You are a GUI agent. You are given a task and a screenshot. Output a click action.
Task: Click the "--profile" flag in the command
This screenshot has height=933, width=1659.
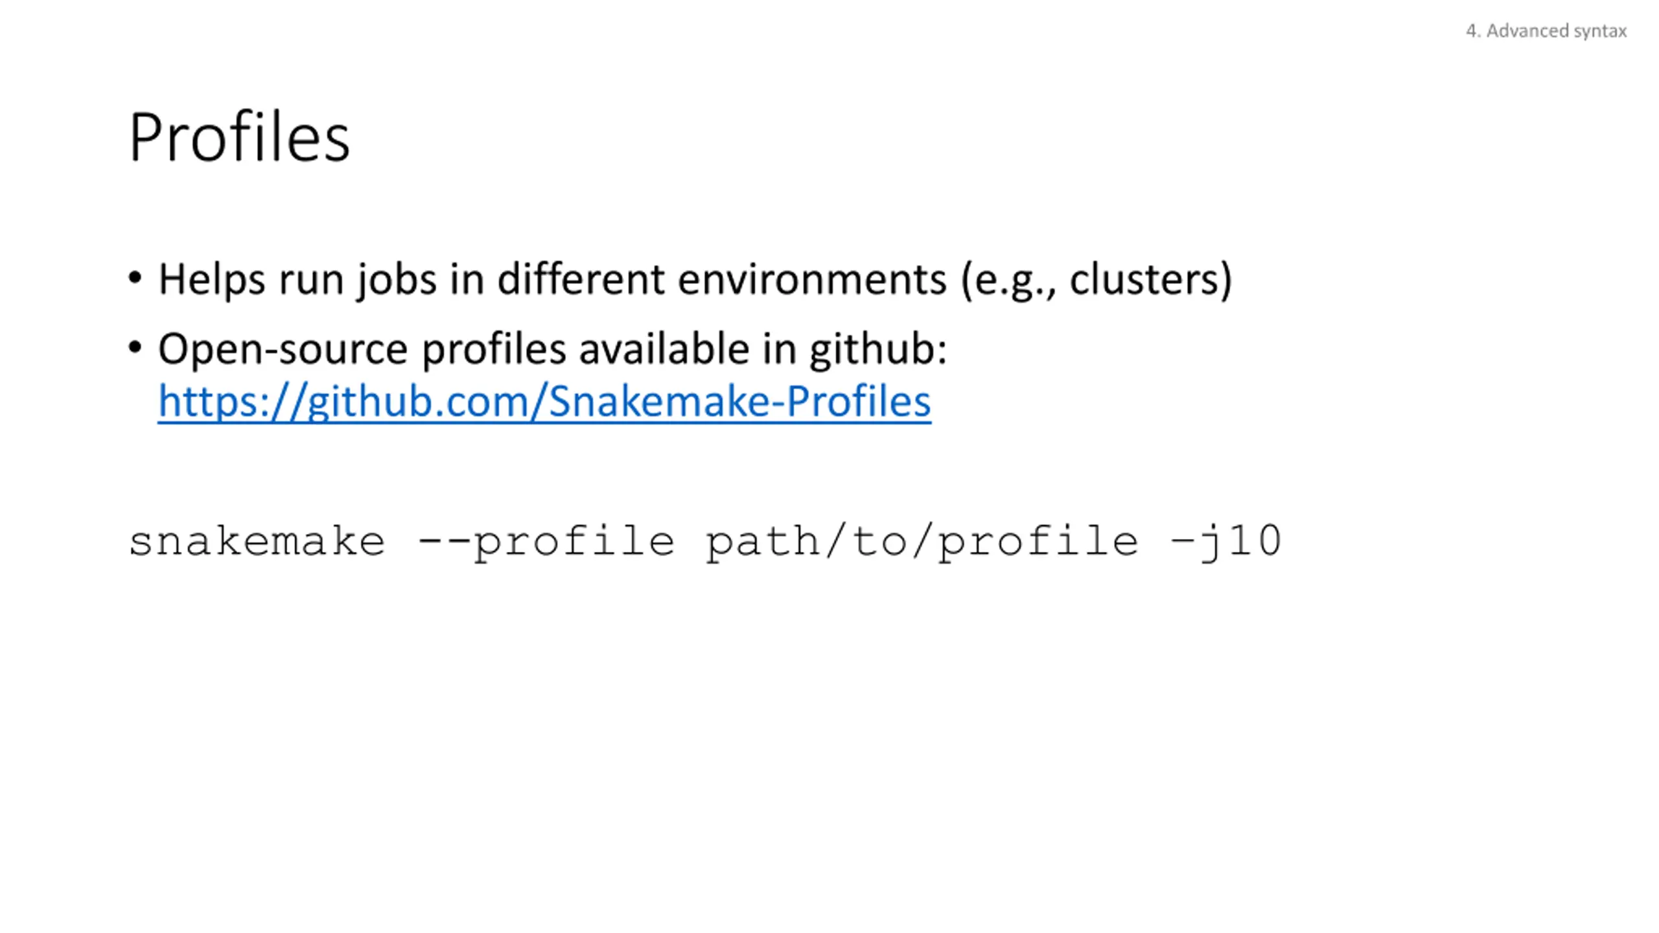(x=546, y=542)
